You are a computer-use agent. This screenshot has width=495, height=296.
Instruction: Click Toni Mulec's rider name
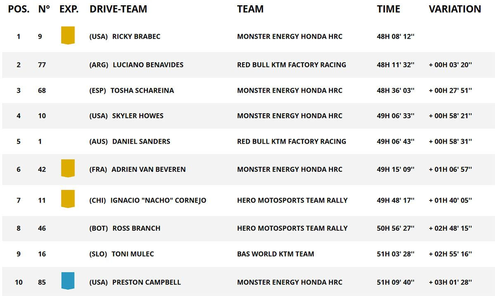[x=132, y=254]
